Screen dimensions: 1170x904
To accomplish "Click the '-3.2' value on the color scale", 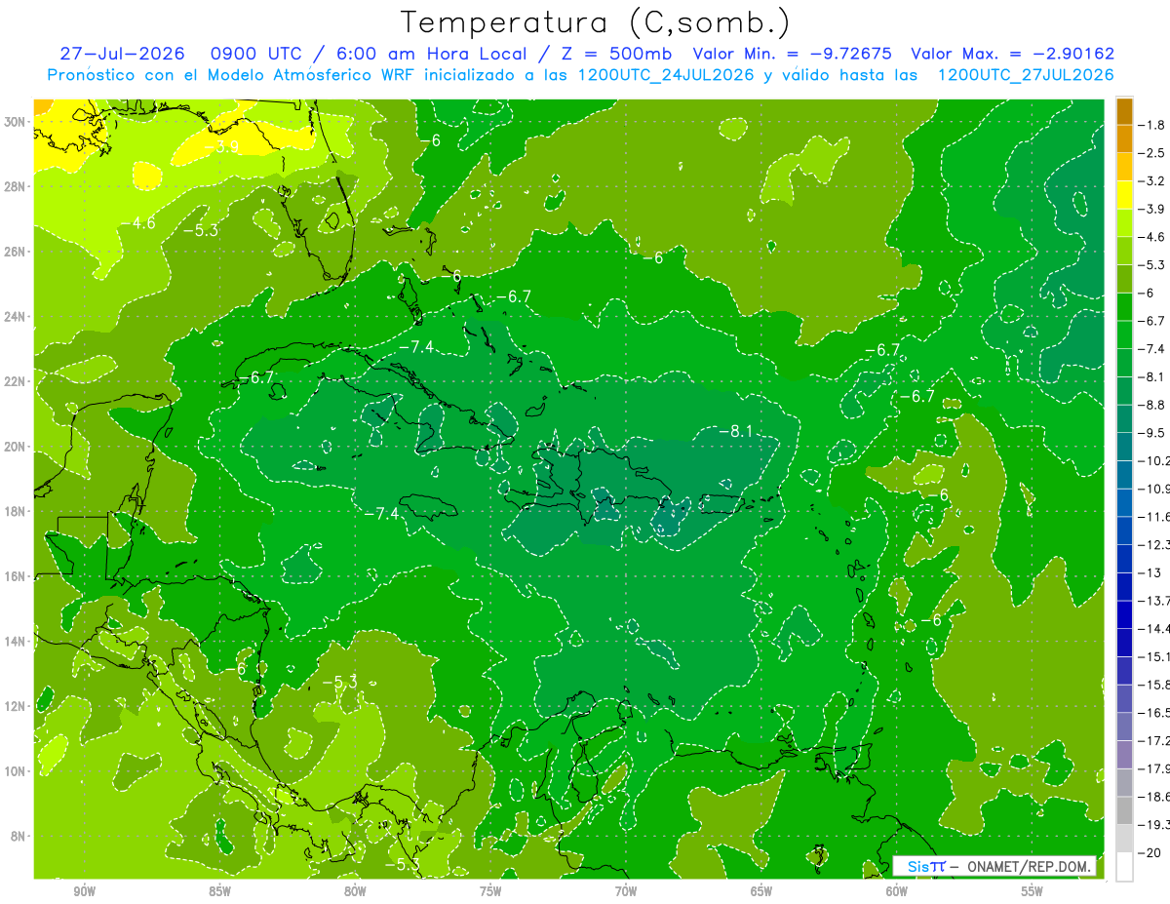I will point(1153,181).
